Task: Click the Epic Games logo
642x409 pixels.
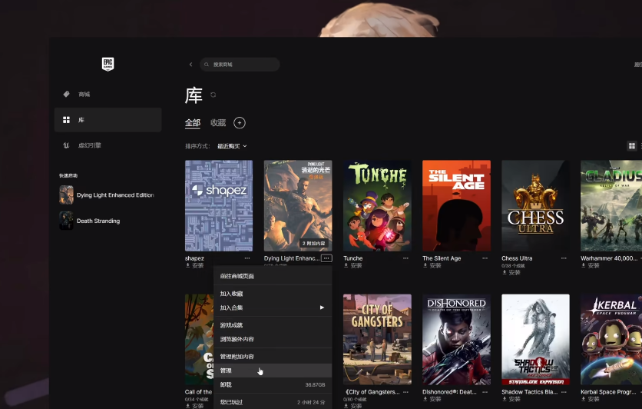Action: tap(108, 64)
